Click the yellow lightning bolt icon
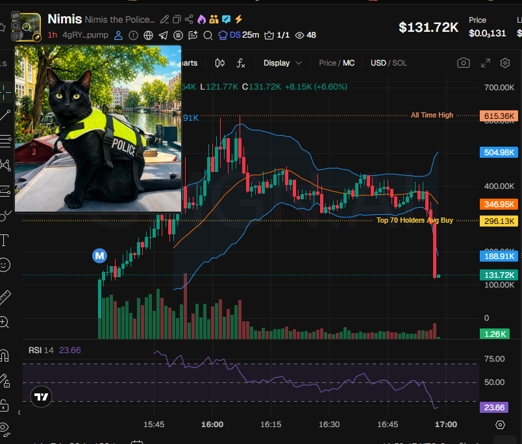522x444 pixels. click(x=238, y=19)
